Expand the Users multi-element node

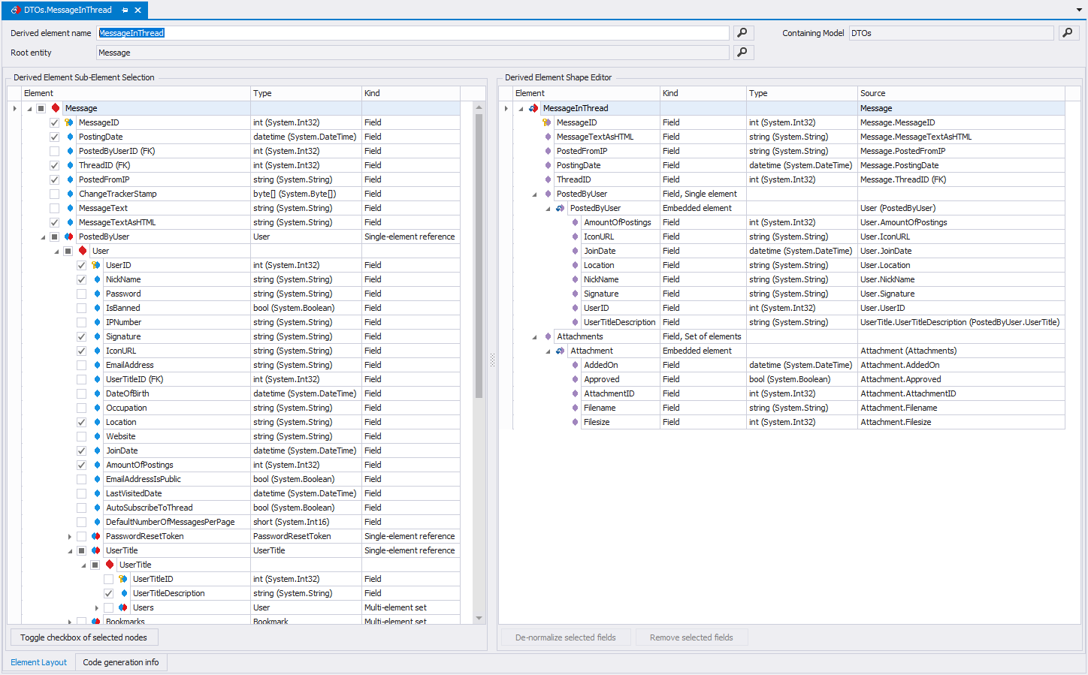point(97,607)
